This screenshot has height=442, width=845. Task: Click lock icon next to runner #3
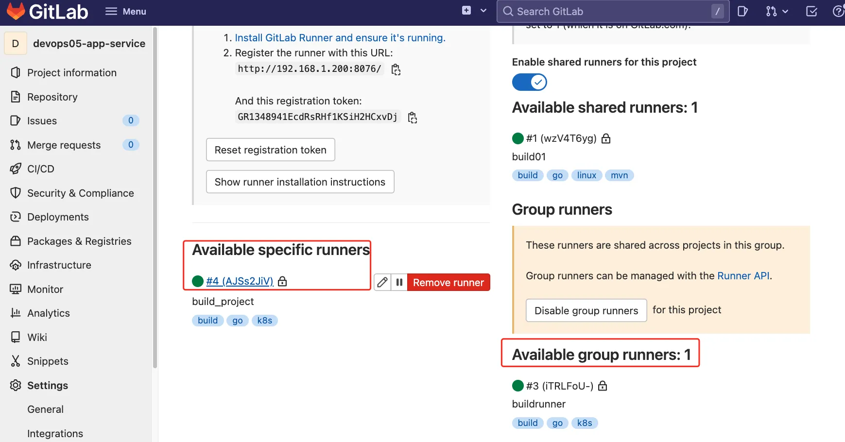pos(603,386)
